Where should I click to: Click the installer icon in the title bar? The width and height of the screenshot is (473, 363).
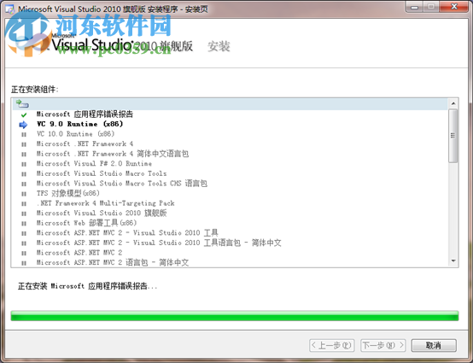[x=9, y=9]
